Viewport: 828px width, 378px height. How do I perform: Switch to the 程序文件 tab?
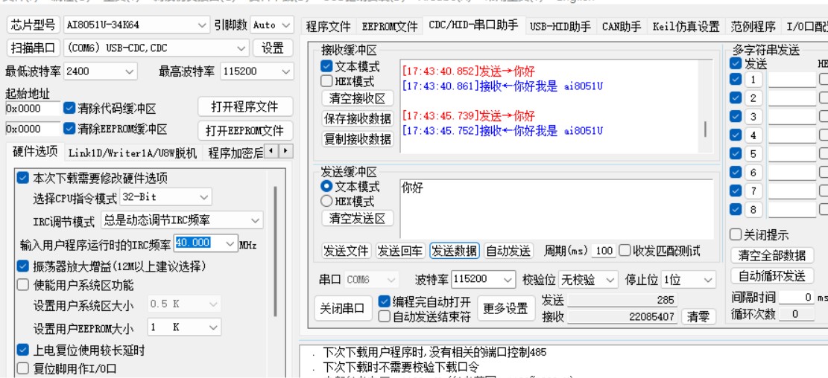329,26
